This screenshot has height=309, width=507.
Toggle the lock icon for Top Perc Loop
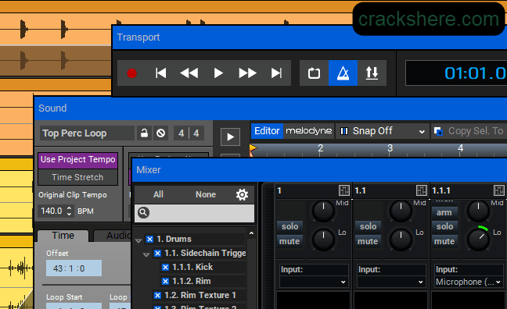pos(144,133)
